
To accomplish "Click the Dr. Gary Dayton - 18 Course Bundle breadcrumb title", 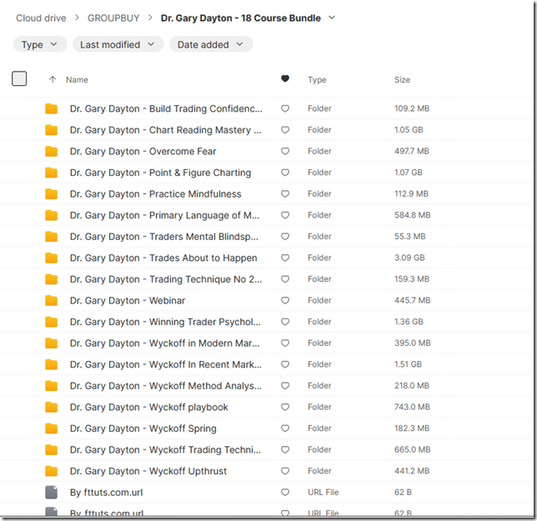I will coord(241,18).
